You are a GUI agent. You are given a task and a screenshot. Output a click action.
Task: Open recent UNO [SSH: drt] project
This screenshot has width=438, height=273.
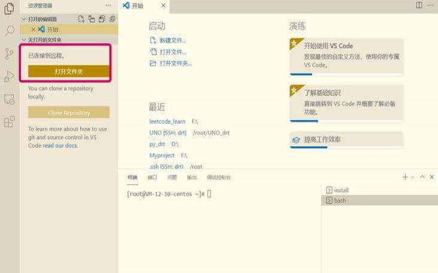pyautogui.click(x=168, y=133)
